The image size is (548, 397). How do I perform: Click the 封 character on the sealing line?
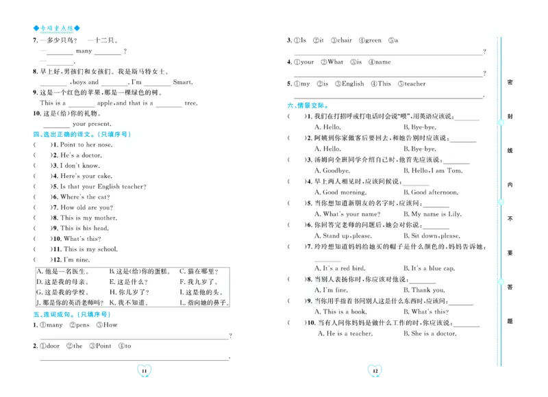coord(509,116)
